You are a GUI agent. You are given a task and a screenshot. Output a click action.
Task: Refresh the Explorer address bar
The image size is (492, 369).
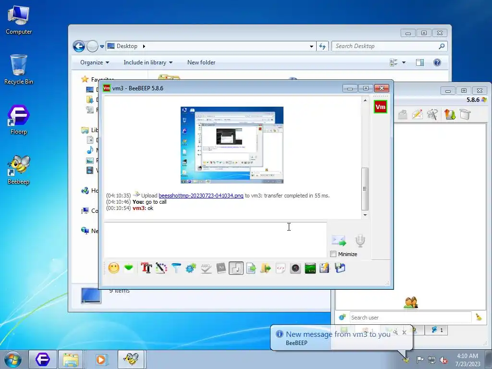pos(322,47)
